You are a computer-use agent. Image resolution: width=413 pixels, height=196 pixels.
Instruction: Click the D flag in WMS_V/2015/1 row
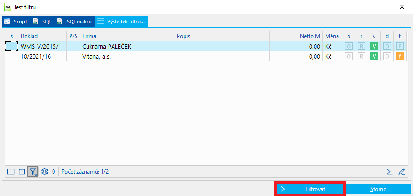pyautogui.click(x=387, y=46)
